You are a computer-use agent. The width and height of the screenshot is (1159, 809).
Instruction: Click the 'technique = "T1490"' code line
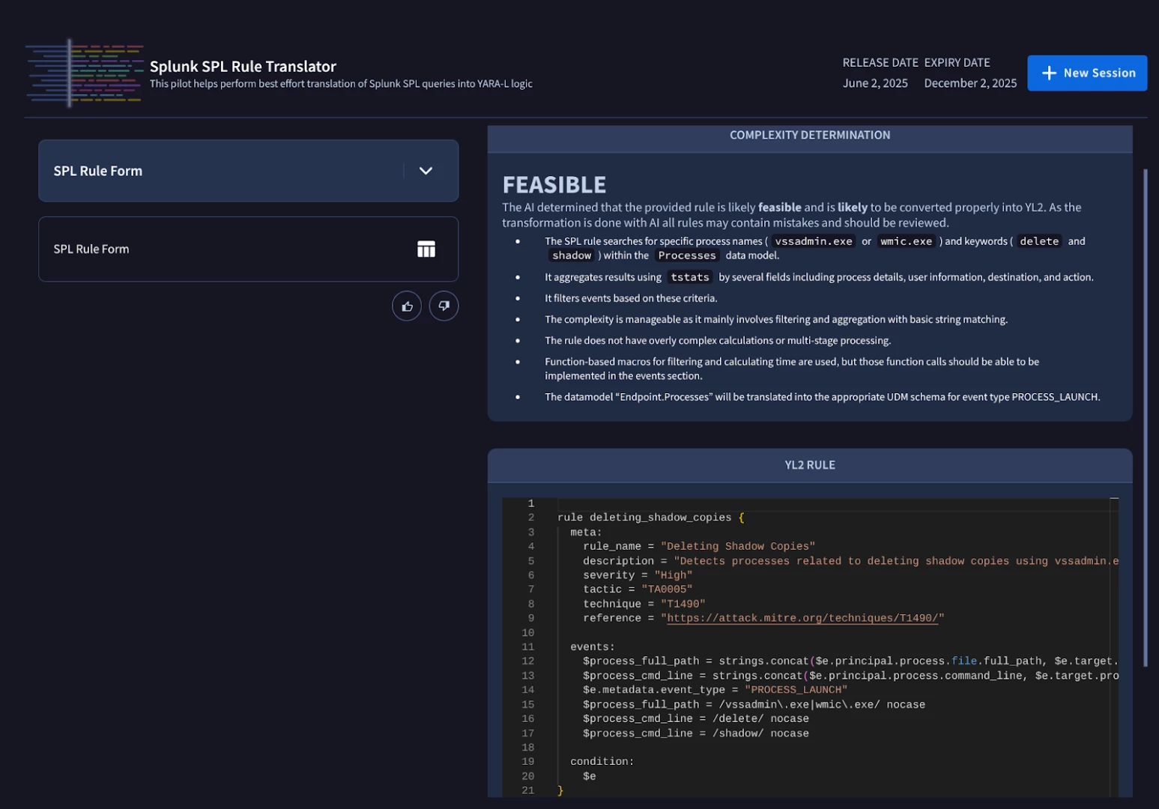point(644,604)
